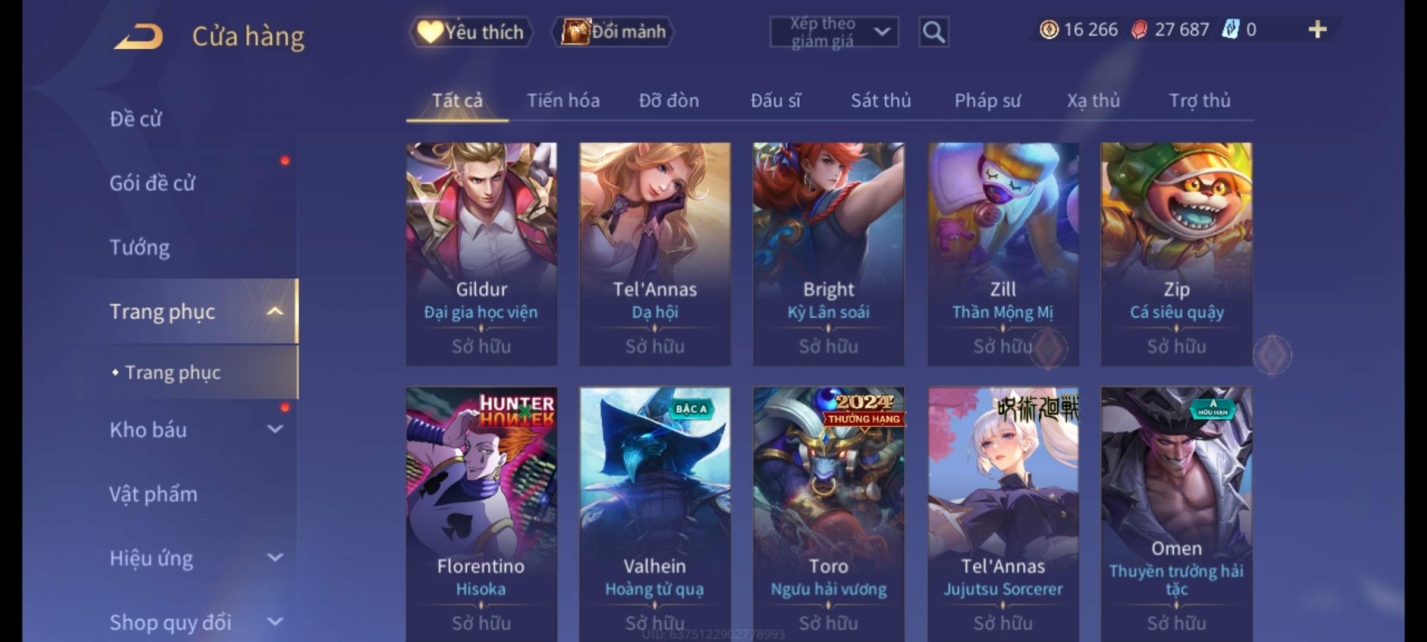Viewport: 1427px width, 642px height.
Task: Tap the gold coin currency icon
Action: [x=1049, y=29]
